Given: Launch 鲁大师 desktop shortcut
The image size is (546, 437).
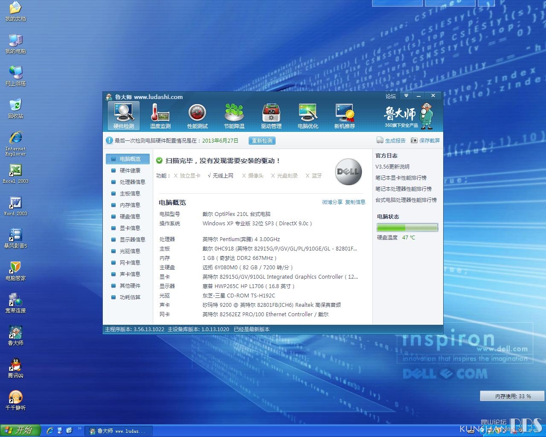Looking at the screenshot, I should click(15, 336).
